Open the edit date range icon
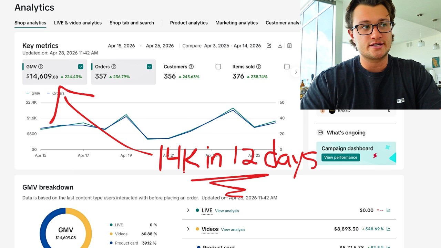The width and height of the screenshot is (441, 248). click(x=269, y=46)
